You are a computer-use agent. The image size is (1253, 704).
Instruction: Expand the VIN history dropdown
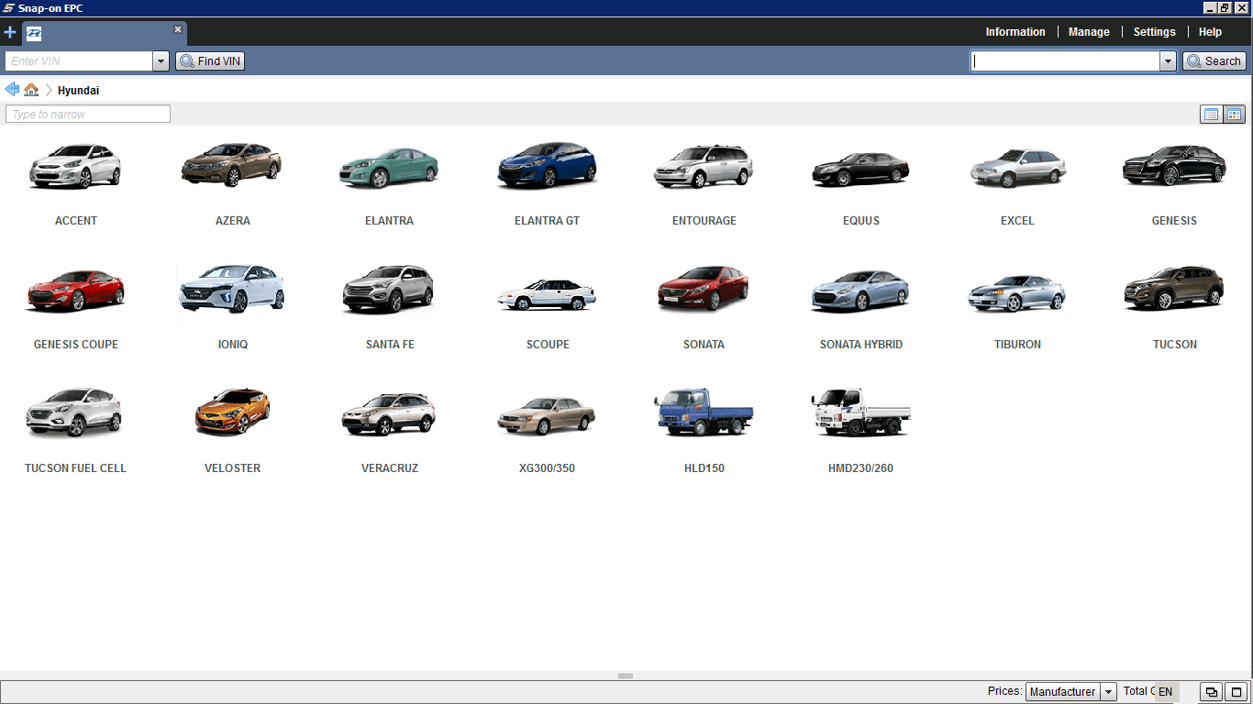[x=161, y=61]
